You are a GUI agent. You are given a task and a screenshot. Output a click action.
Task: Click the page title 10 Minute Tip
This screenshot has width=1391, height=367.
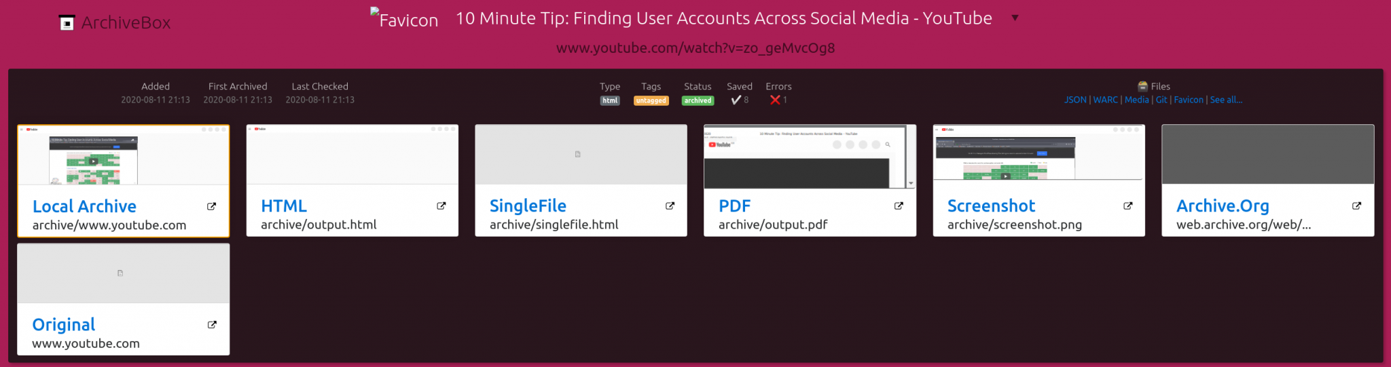tap(724, 18)
